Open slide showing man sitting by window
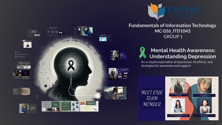 click(115, 93)
